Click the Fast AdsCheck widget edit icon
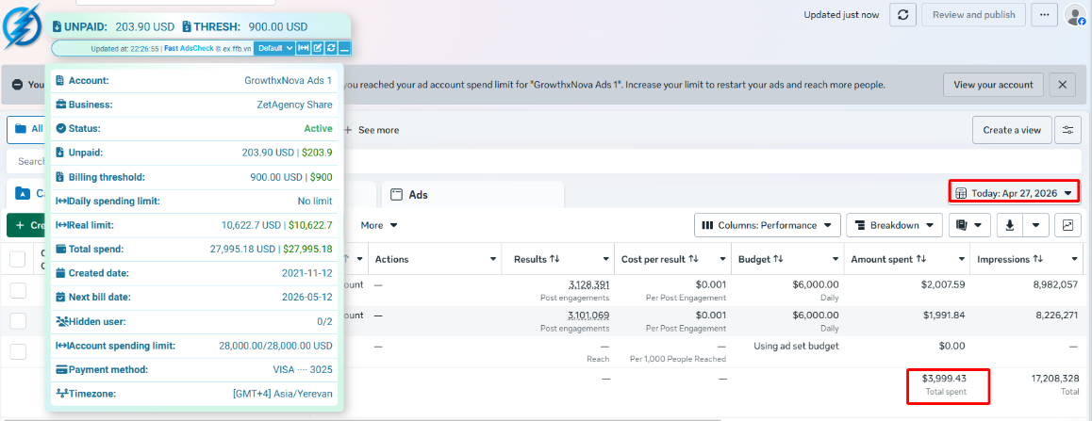 [318, 48]
